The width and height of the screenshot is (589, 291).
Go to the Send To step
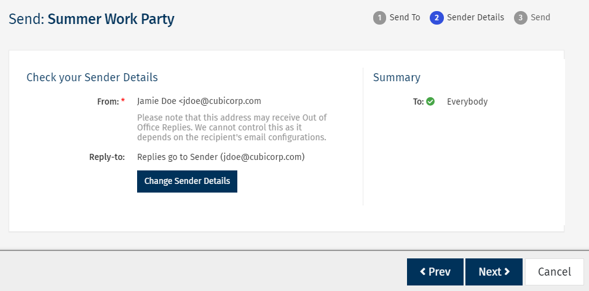[405, 17]
